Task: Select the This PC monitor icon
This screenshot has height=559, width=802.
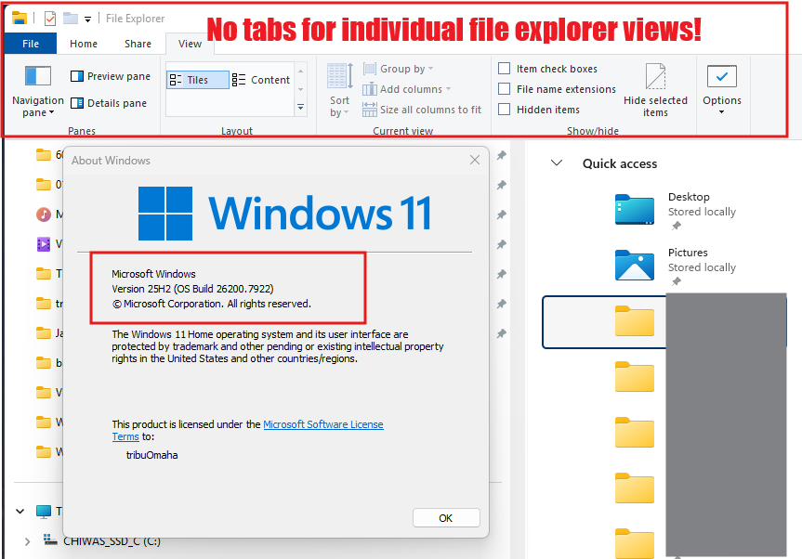Action: click(x=44, y=511)
